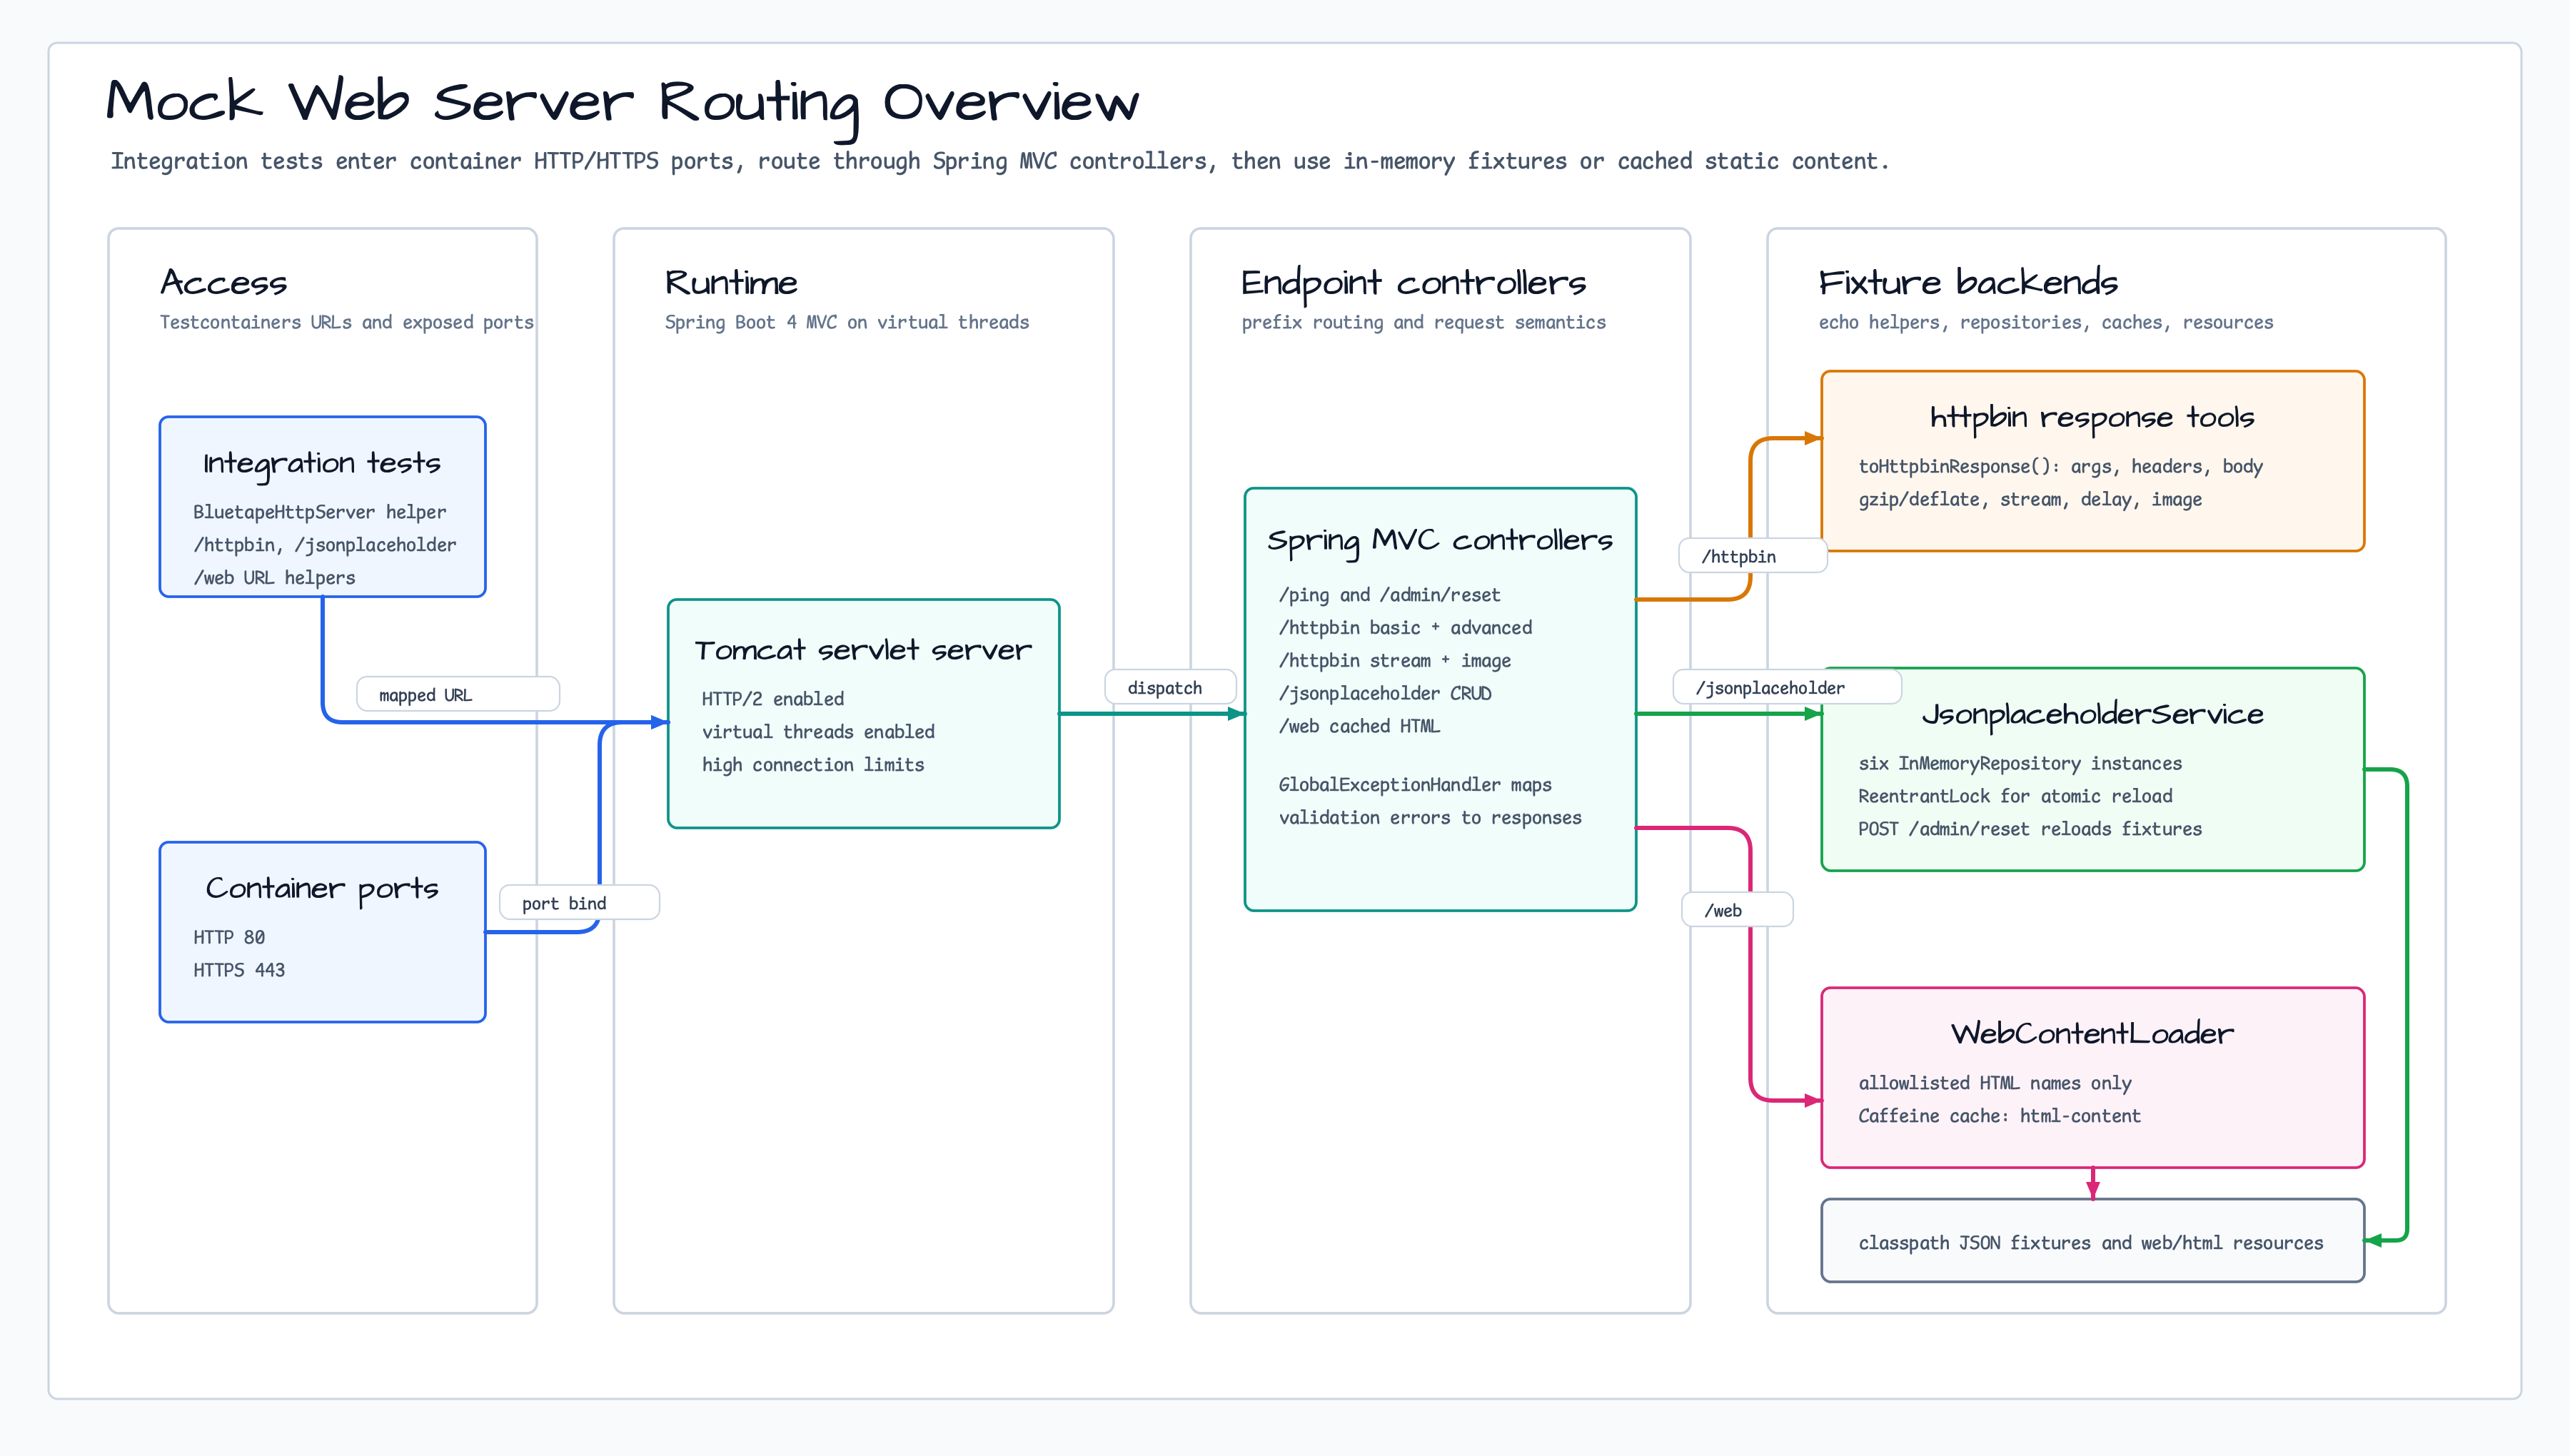Screen dimensions: 2570x1456
Task: Click '/httpbin basic + advanced' line
Action: pos(1405,628)
